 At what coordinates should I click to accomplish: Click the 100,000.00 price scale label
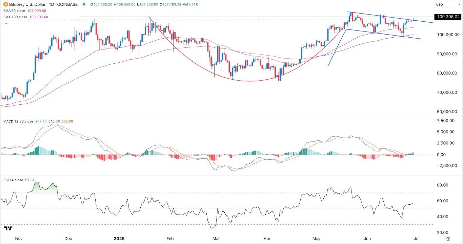tap(448, 35)
